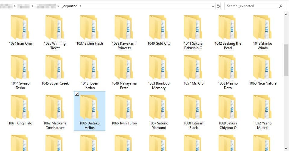Select the 1061 King Halo folder icon

(20, 107)
